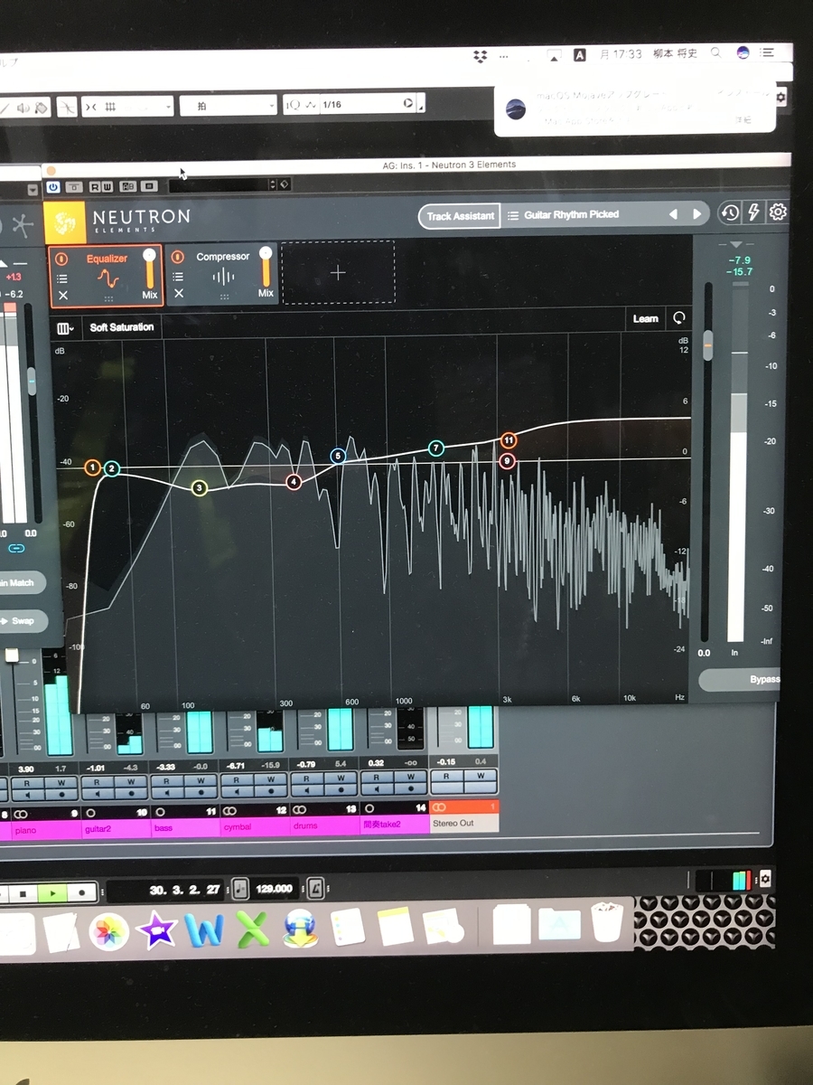Toggle plugin Write automation W button
Viewport: 813px width, 1085px height.
107,186
